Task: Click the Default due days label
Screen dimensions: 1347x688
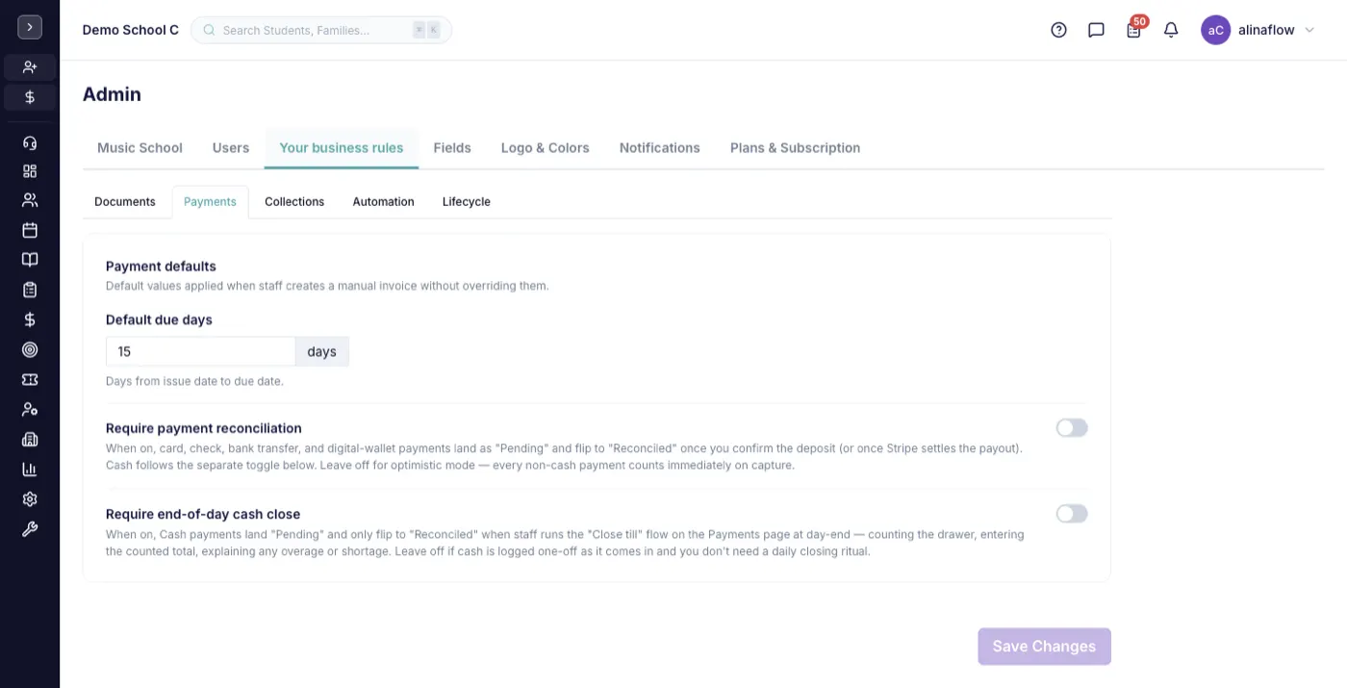Action: [x=159, y=319]
